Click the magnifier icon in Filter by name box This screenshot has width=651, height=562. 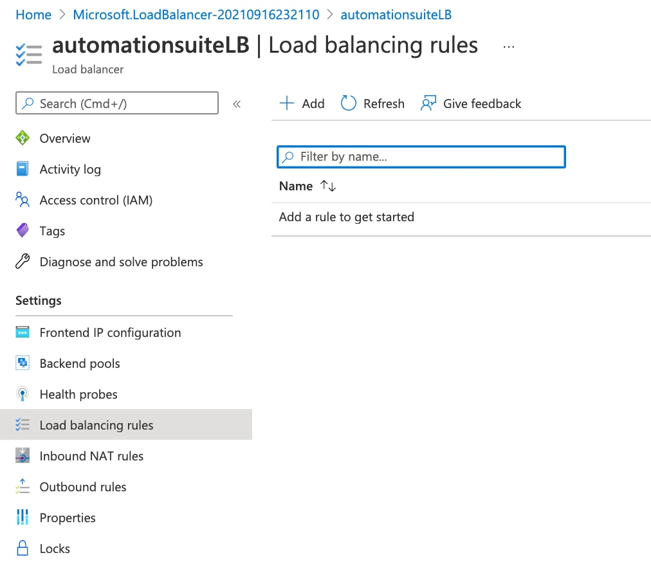[288, 156]
